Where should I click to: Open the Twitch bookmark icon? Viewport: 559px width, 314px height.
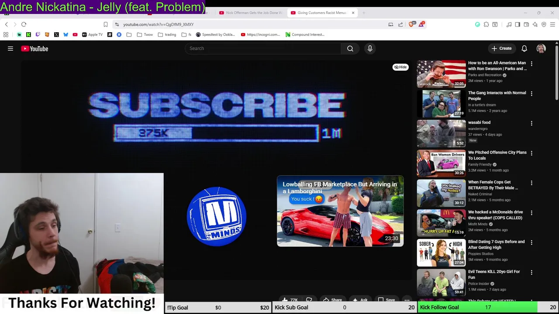(x=38, y=34)
